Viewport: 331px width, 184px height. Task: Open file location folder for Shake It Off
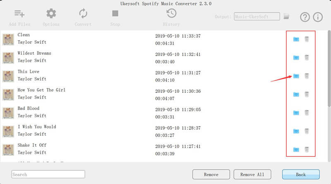tap(296, 150)
